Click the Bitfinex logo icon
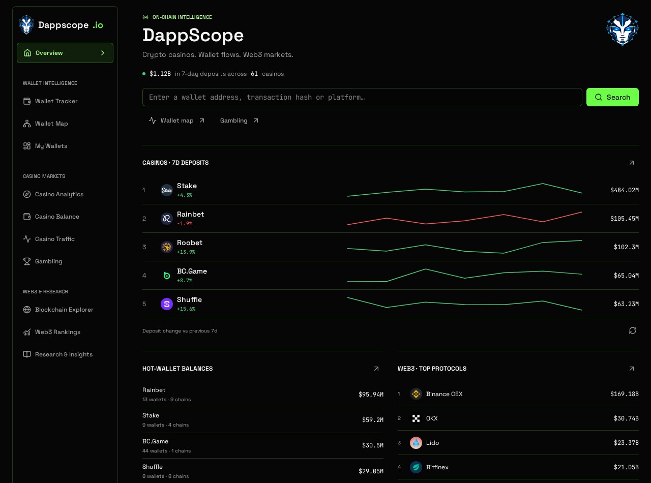 [x=416, y=467]
